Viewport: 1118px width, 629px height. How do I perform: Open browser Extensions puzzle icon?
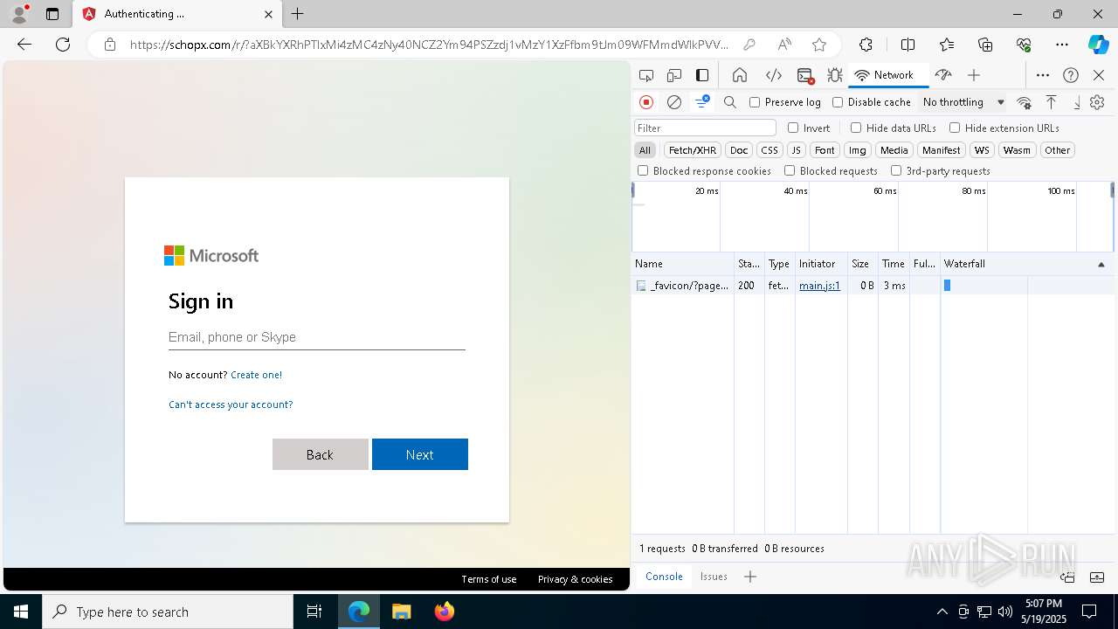click(866, 45)
